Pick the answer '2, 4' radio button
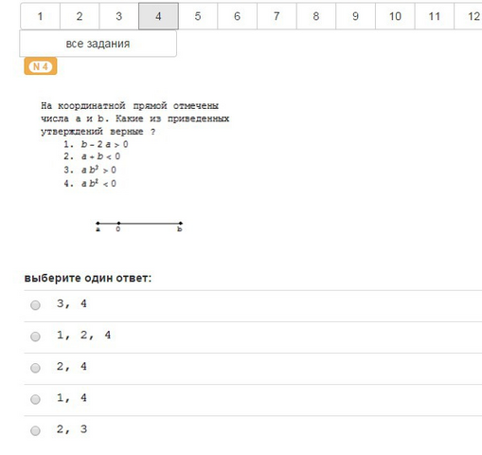The image size is (482, 455). (35, 368)
